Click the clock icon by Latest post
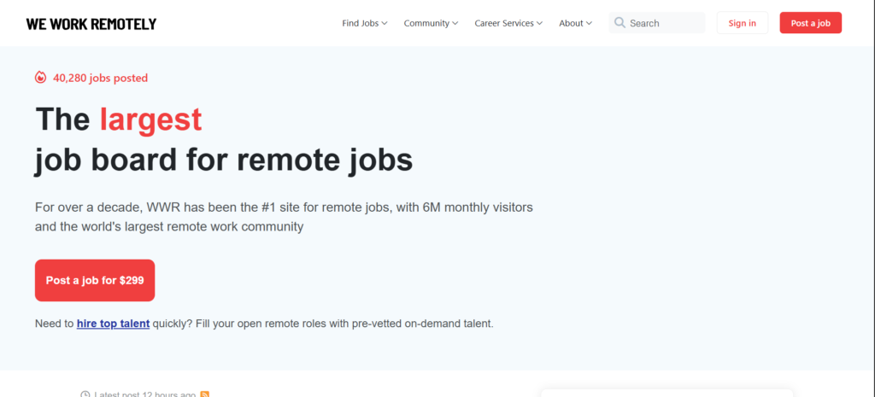The height and width of the screenshot is (397, 875). click(x=85, y=394)
